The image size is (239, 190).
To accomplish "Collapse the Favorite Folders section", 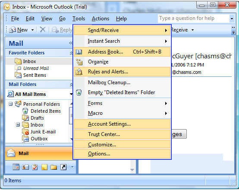I will pyautogui.click(x=71, y=53).
